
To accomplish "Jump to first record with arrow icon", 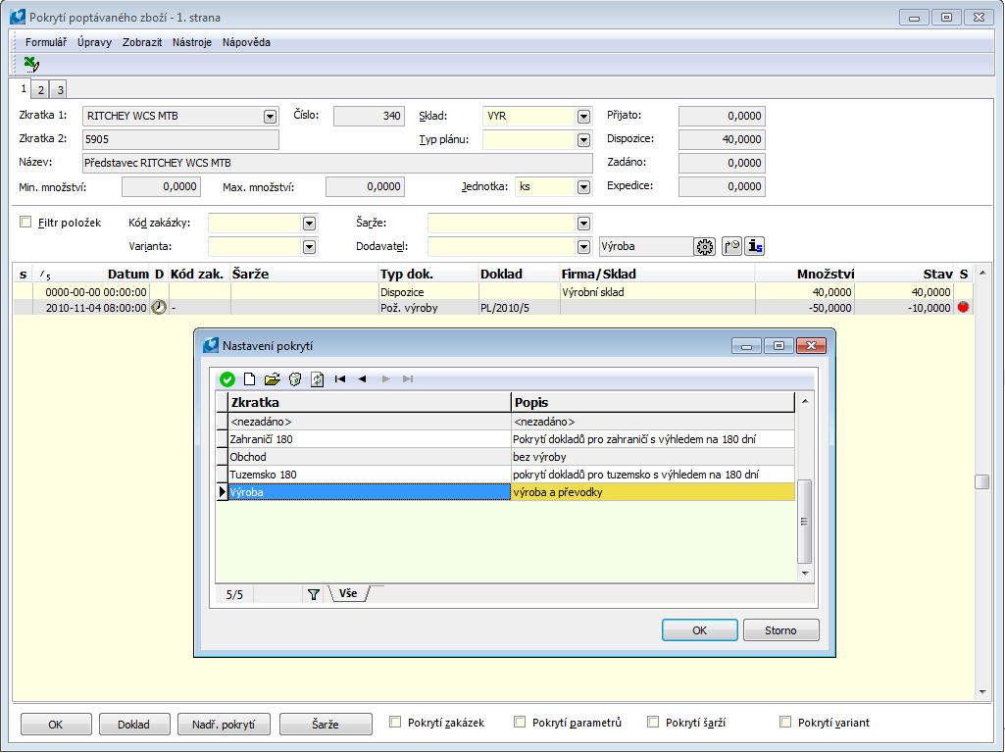I will pos(340,379).
